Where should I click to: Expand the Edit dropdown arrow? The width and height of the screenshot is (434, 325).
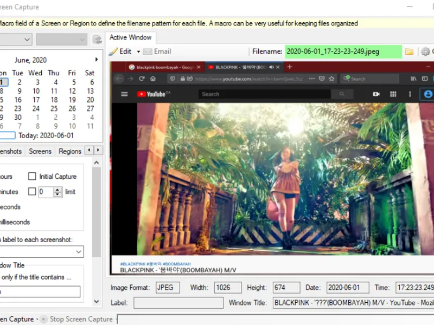(x=138, y=51)
